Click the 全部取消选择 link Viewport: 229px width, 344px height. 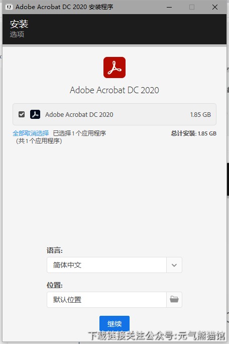tap(31, 133)
